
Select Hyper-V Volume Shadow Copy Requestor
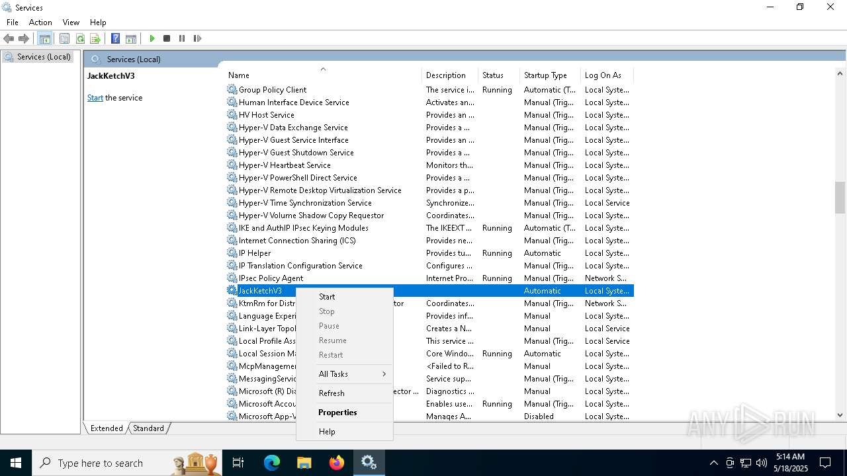pyautogui.click(x=429, y=216)
